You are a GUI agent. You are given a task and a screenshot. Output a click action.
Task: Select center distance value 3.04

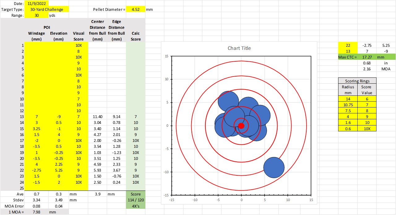coord(97,123)
